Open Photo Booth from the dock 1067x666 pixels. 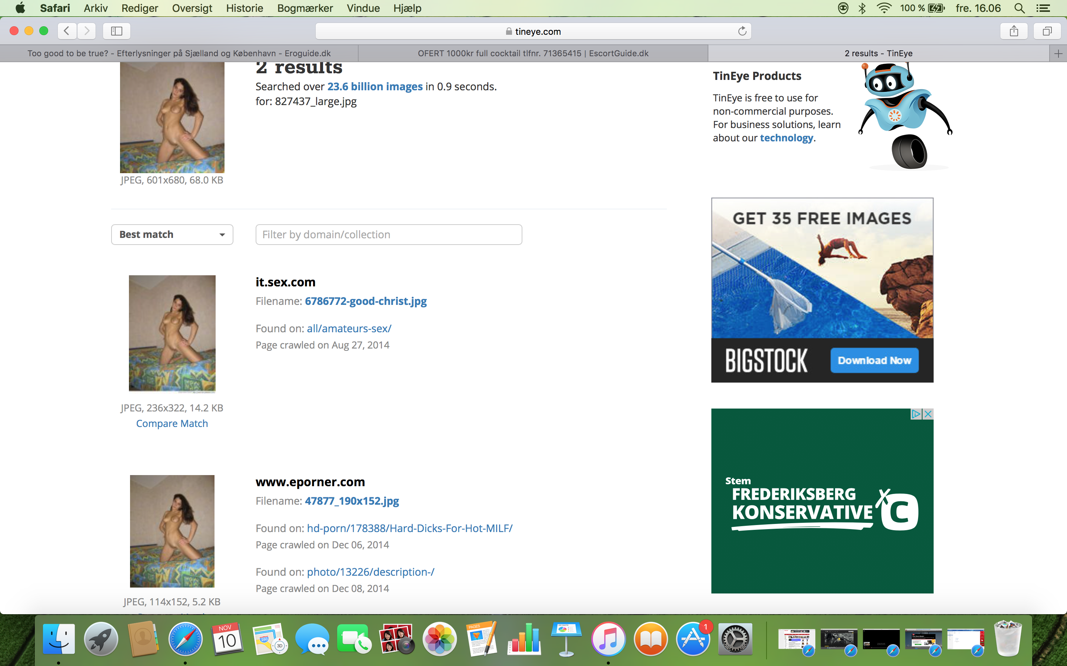(x=397, y=639)
